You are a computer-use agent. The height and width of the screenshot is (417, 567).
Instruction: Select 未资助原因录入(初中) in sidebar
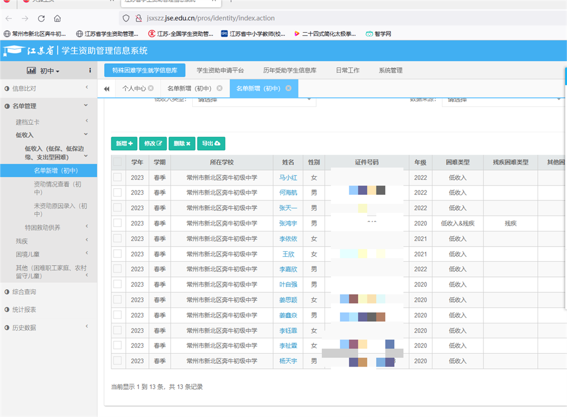click(60, 210)
